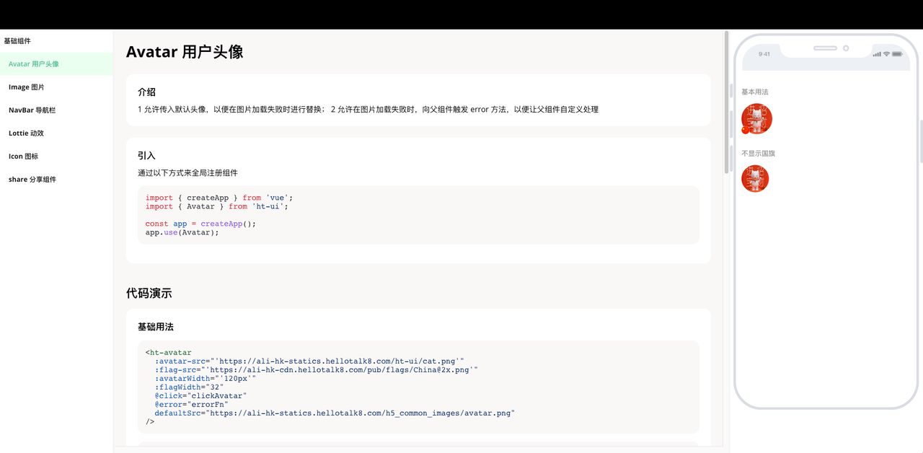Click the 不显示国旗 label in phone preview
The height and width of the screenshot is (453, 923).
click(x=759, y=154)
